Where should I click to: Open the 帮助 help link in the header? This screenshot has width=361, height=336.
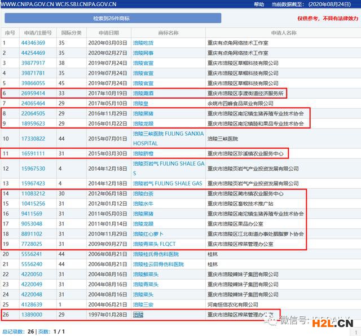259,5
